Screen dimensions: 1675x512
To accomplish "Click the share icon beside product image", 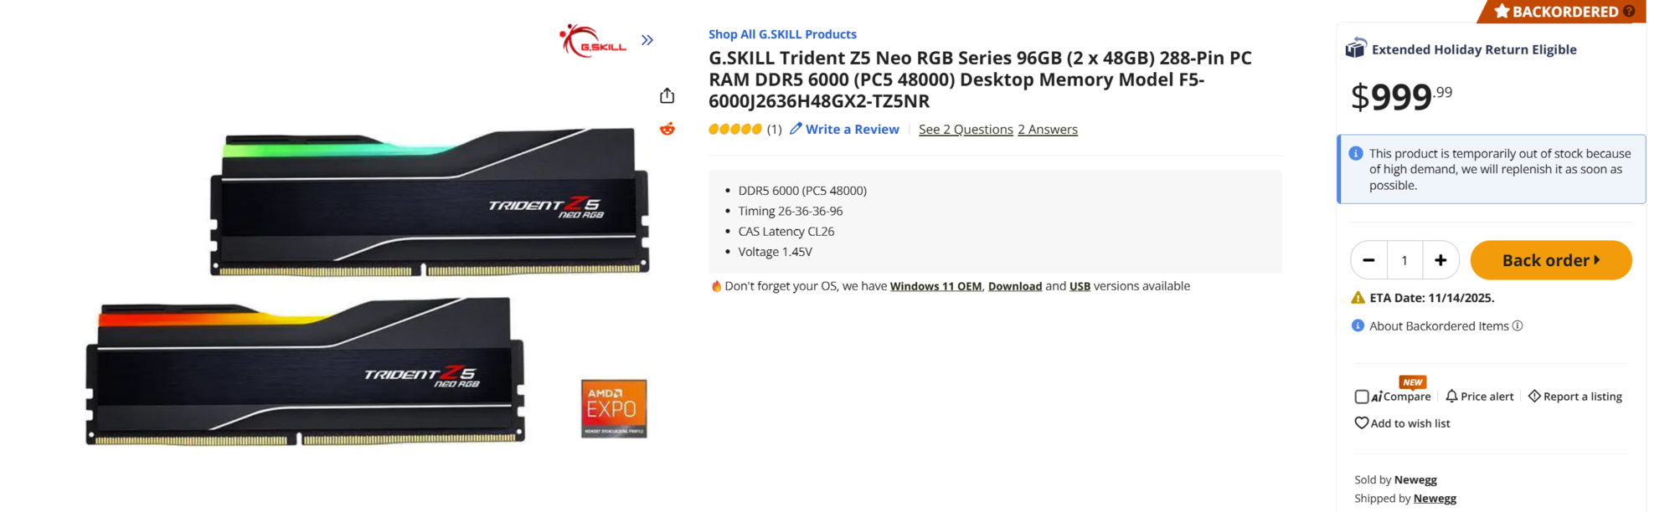I will click(667, 96).
